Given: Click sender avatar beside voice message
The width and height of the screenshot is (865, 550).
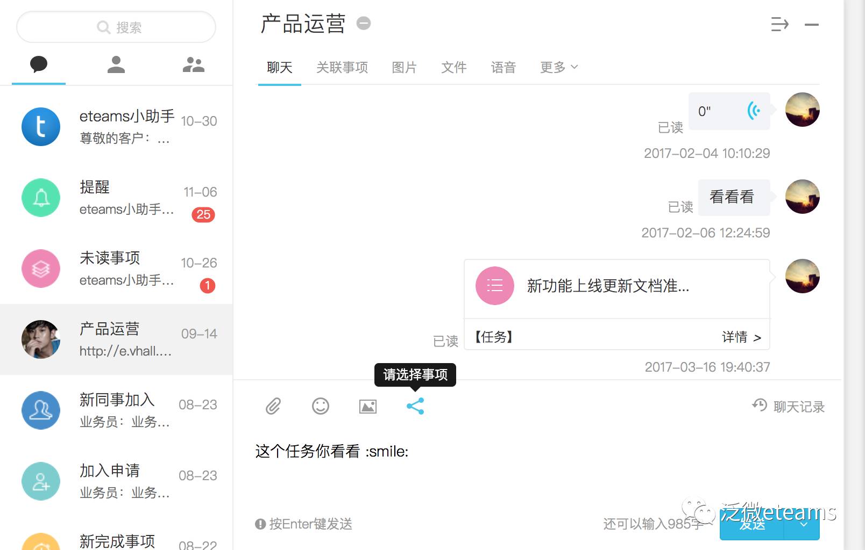Looking at the screenshot, I should click(803, 110).
